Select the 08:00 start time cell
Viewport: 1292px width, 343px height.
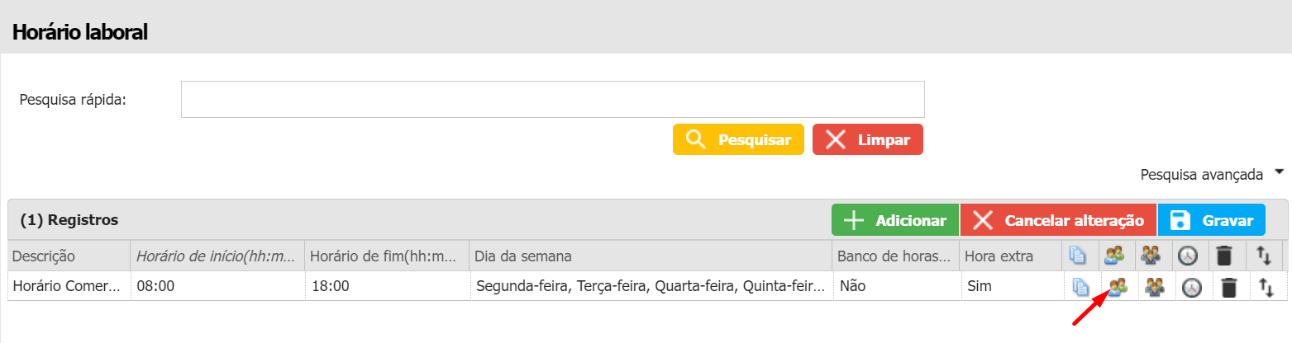pyautogui.click(x=217, y=286)
